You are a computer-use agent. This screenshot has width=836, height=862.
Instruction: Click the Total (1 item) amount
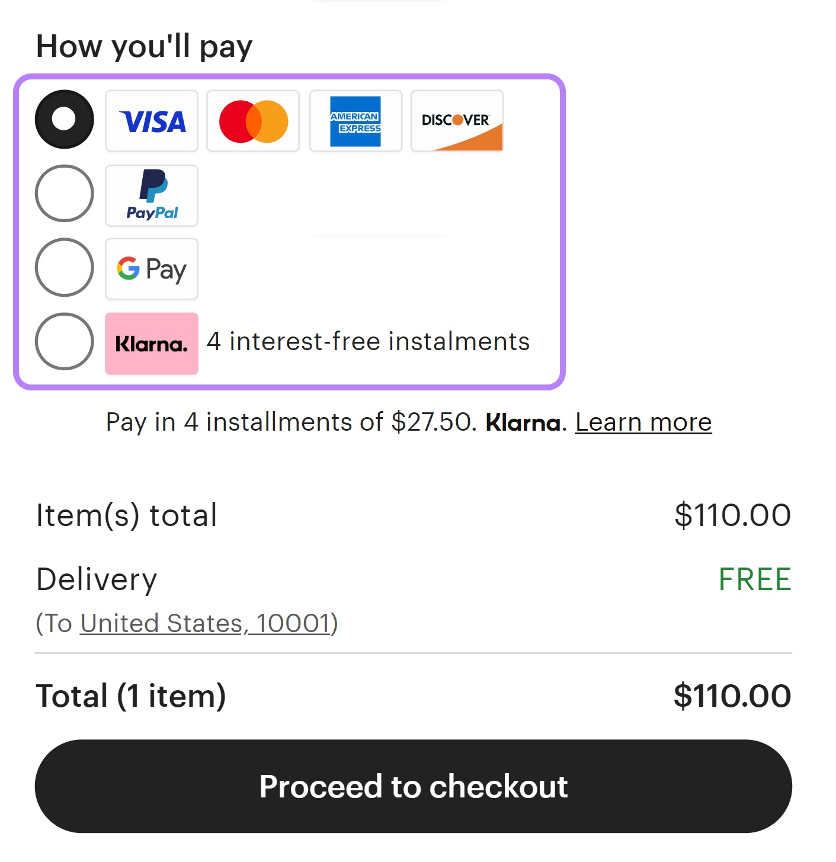point(732,696)
